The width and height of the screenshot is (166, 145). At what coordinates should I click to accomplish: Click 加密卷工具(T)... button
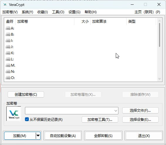tap(100, 120)
